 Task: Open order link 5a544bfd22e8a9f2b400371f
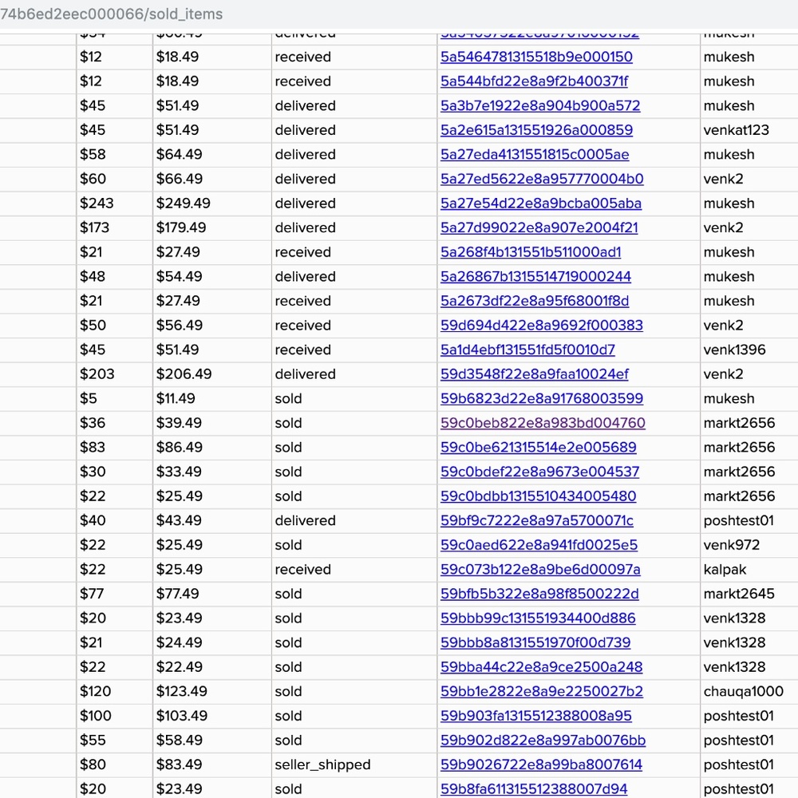(535, 81)
